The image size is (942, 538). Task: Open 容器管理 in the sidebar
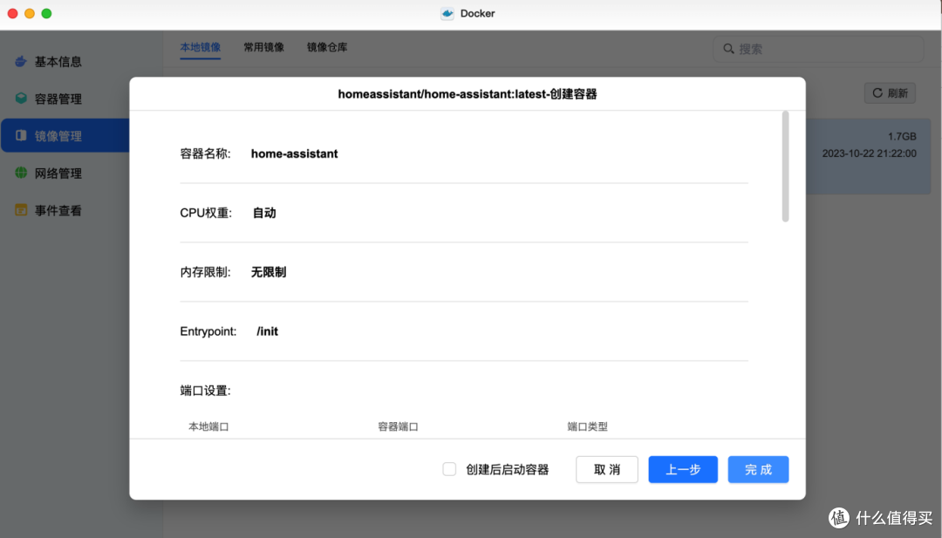click(58, 99)
